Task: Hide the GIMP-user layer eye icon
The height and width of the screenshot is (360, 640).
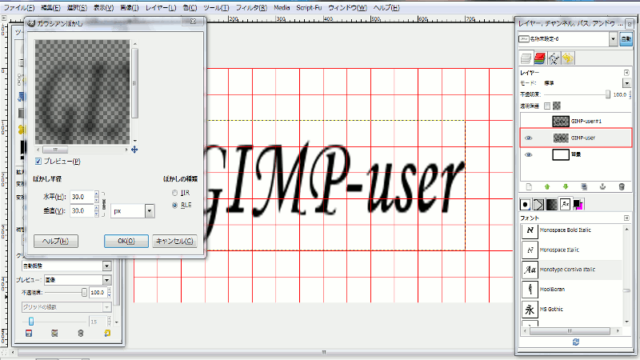Action: (x=529, y=138)
